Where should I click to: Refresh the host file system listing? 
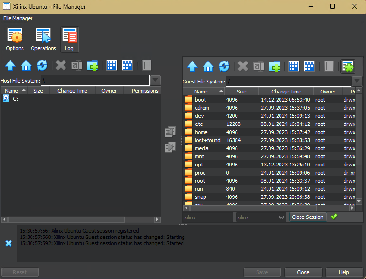(x=42, y=65)
